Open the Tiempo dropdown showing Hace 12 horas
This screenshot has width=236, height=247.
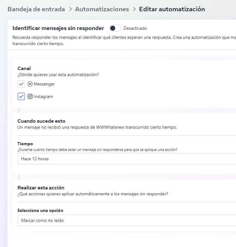(x=127, y=159)
